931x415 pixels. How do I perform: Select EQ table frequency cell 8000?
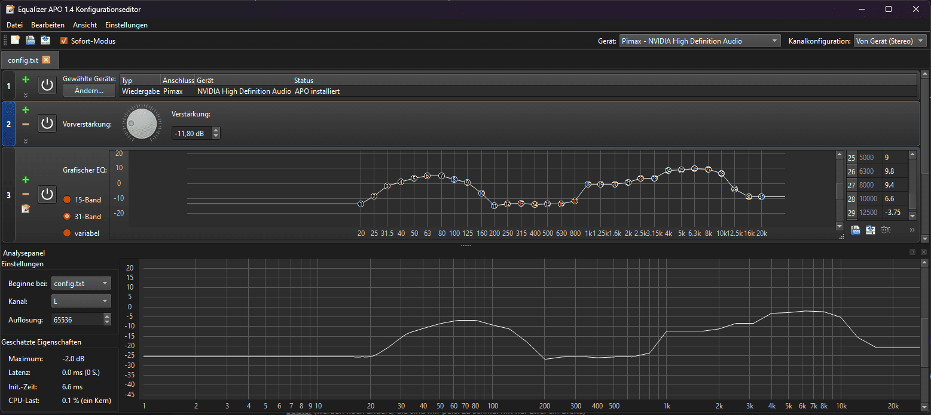(869, 185)
